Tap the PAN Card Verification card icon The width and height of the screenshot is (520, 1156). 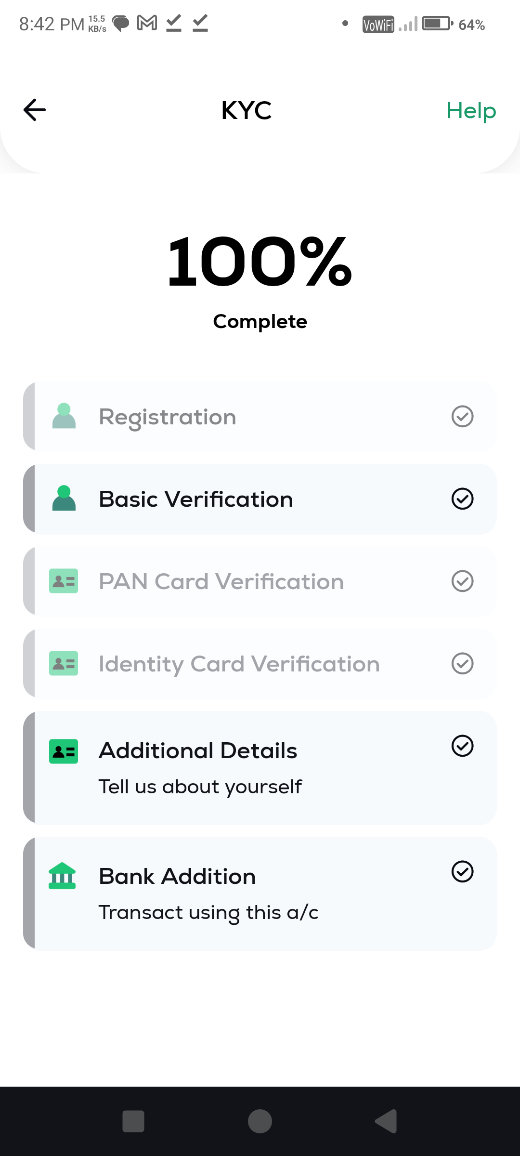tap(64, 581)
